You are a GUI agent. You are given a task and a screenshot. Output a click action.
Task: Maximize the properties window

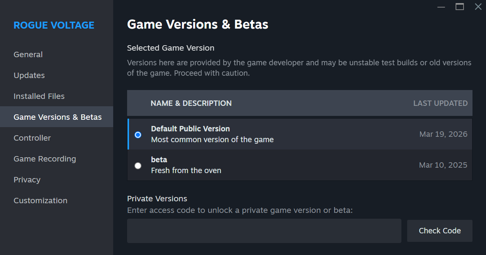point(459,7)
